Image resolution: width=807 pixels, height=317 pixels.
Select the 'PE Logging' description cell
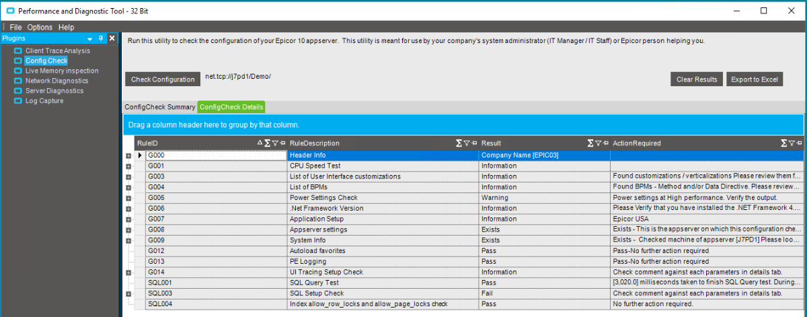click(383, 262)
